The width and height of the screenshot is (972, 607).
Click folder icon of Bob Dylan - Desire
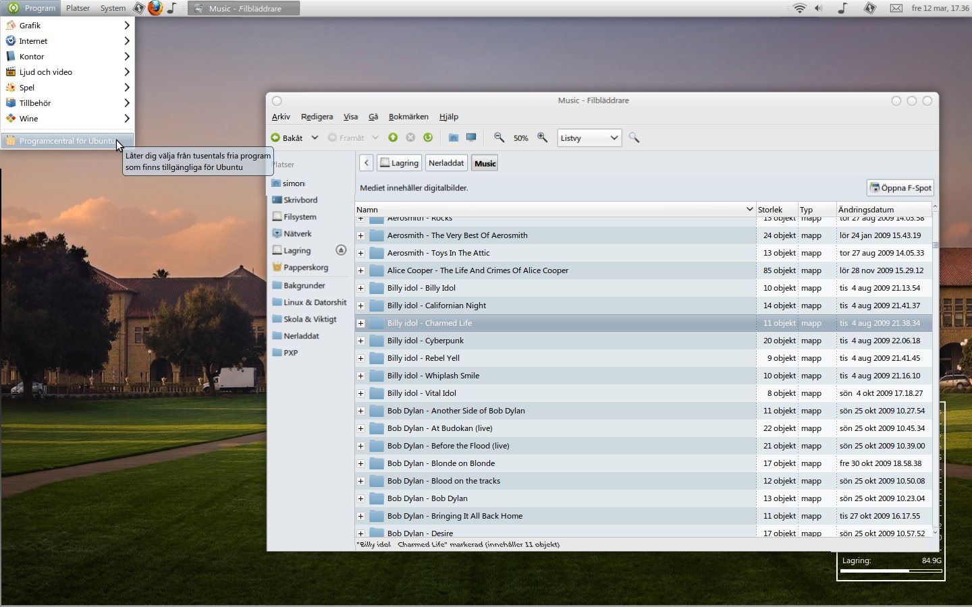point(377,533)
